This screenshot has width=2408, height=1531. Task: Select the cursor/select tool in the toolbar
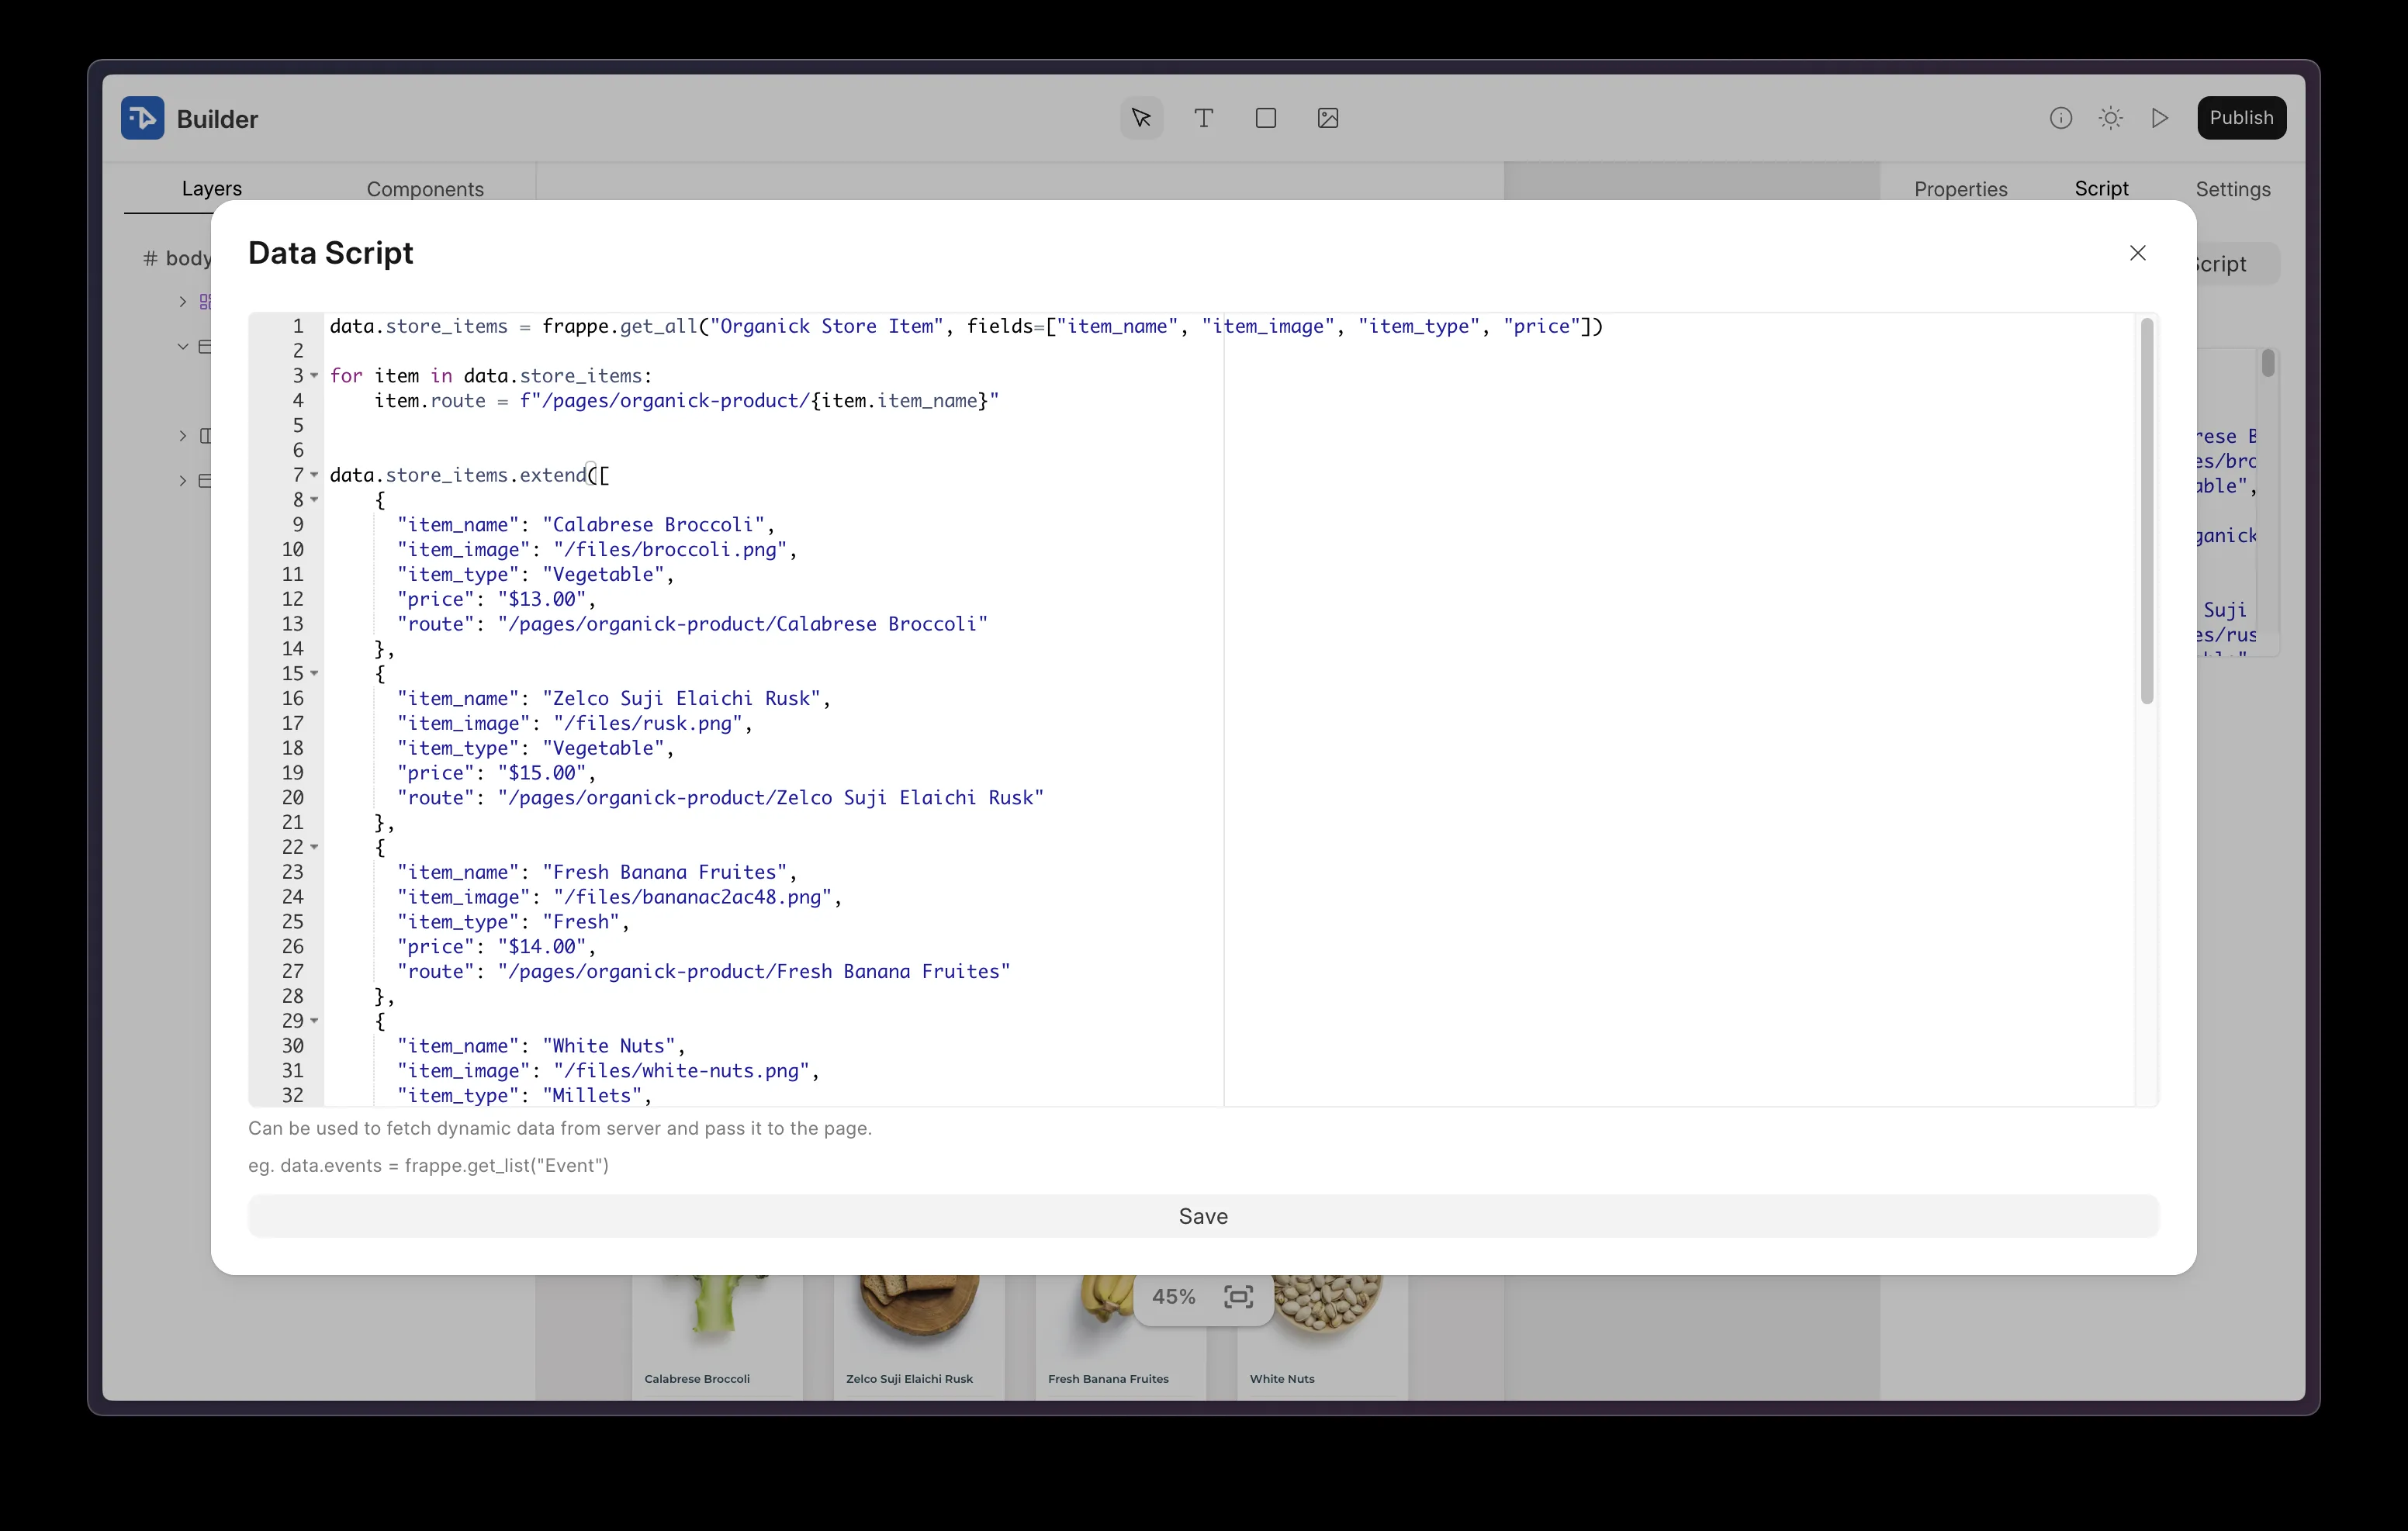1140,117
